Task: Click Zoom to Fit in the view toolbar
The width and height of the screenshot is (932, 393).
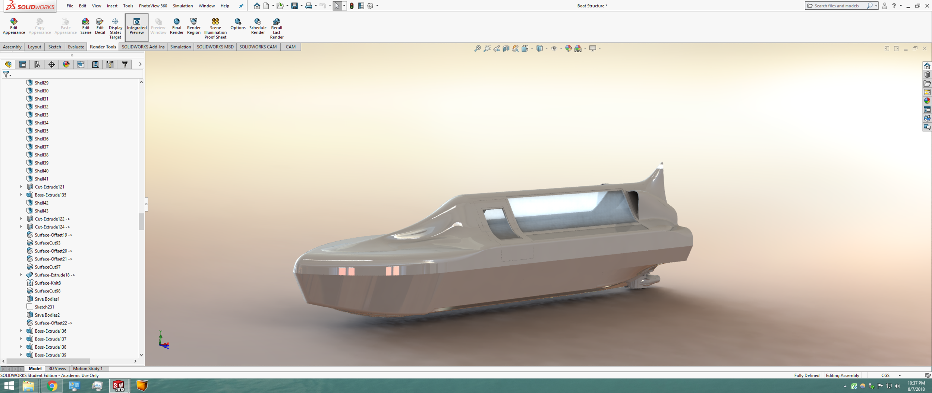Action: click(478, 48)
